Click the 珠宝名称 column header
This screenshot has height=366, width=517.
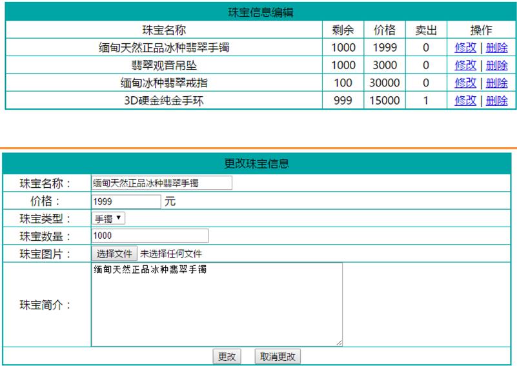(x=164, y=30)
